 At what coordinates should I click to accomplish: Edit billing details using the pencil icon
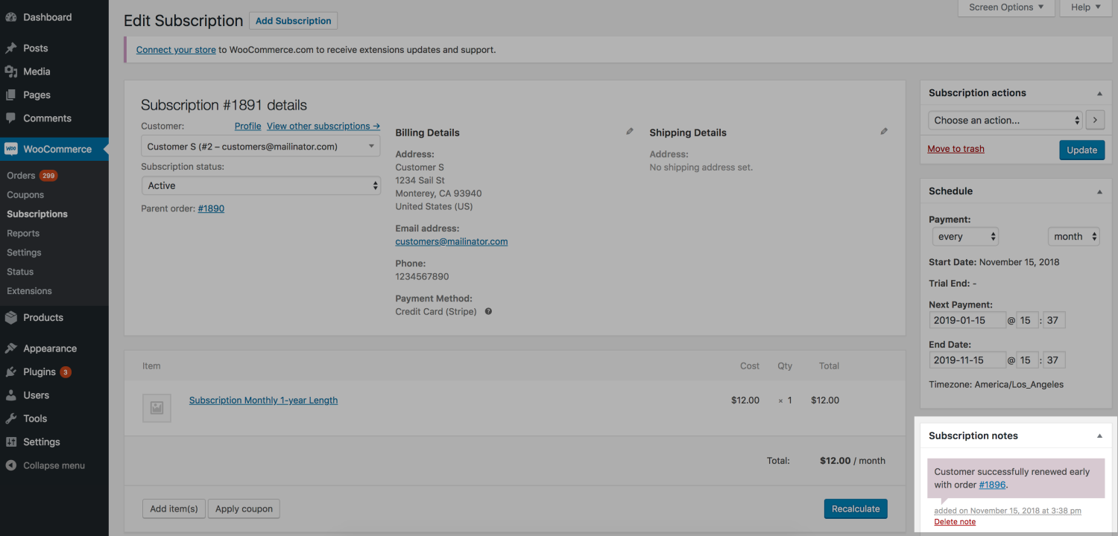[x=629, y=130]
